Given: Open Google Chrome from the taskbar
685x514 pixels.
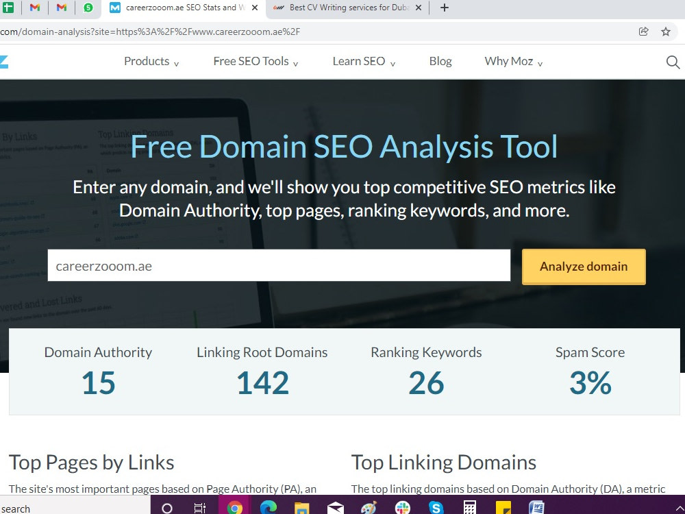Looking at the screenshot, I should click(234, 507).
